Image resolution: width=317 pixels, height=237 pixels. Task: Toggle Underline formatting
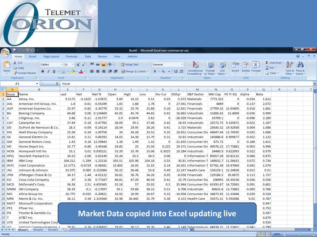click(x=54, y=71)
